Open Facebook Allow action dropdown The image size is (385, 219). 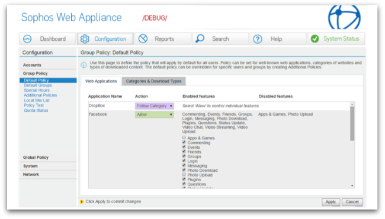point(155,115)
